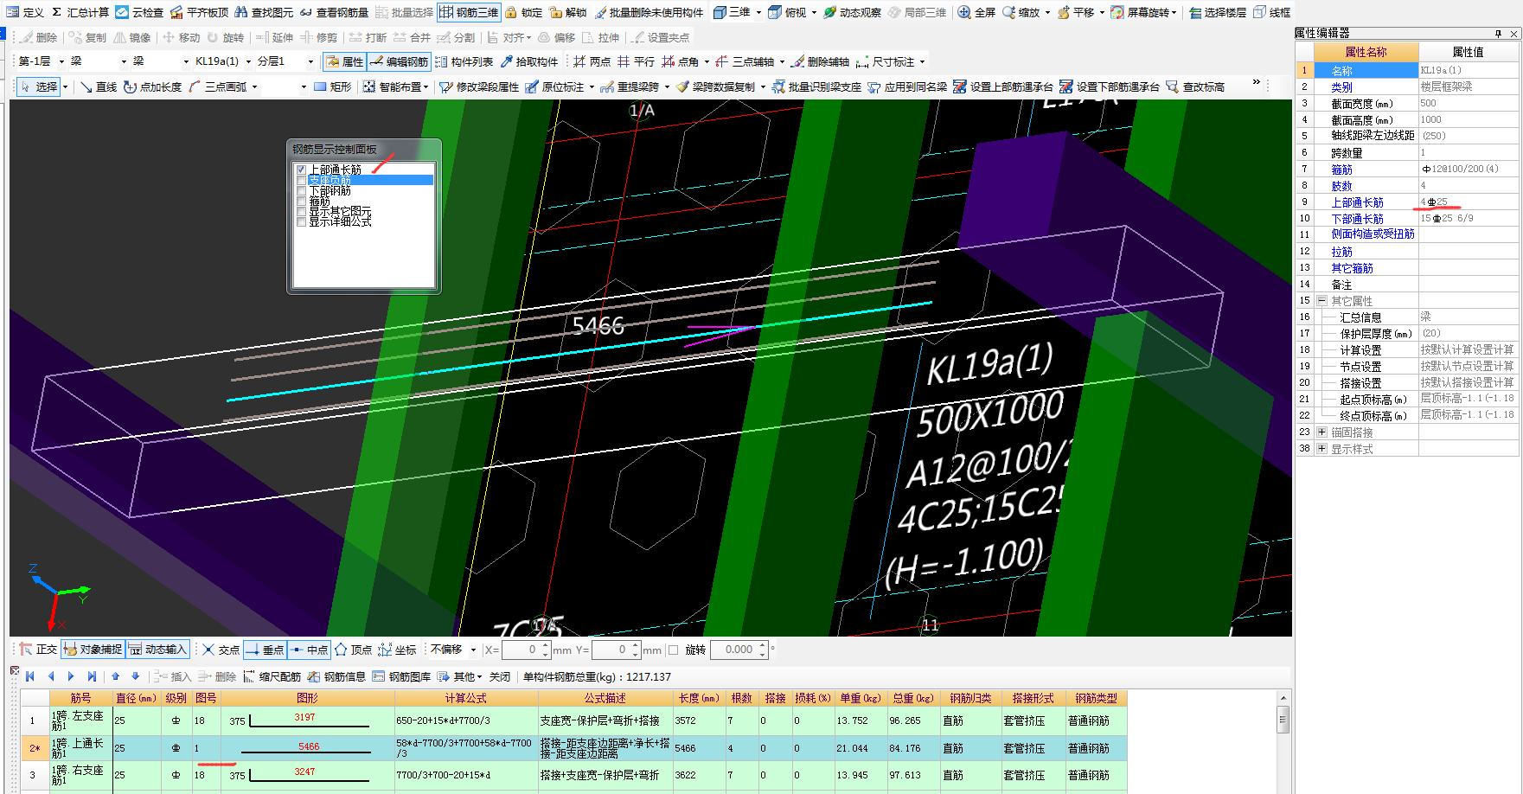The width and height of the screenshot is (1523, 794).
Task: Click 下部通长筋 property link
Action: pos(1357,219)
